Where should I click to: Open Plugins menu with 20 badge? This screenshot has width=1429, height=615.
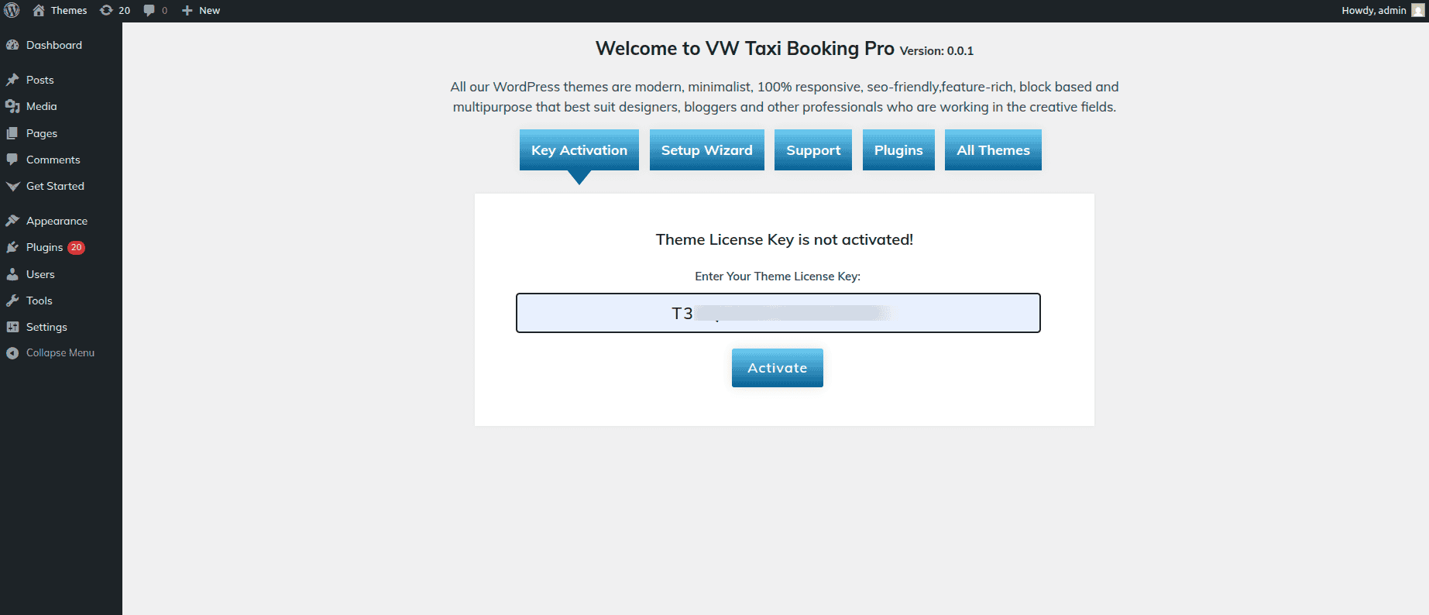coord(44,247)
